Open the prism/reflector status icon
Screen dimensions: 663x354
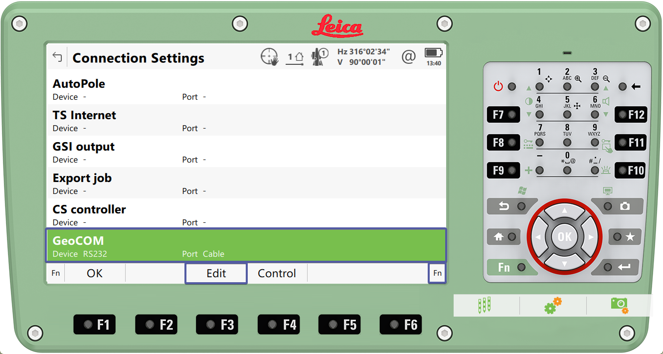[x=319, y=57]
